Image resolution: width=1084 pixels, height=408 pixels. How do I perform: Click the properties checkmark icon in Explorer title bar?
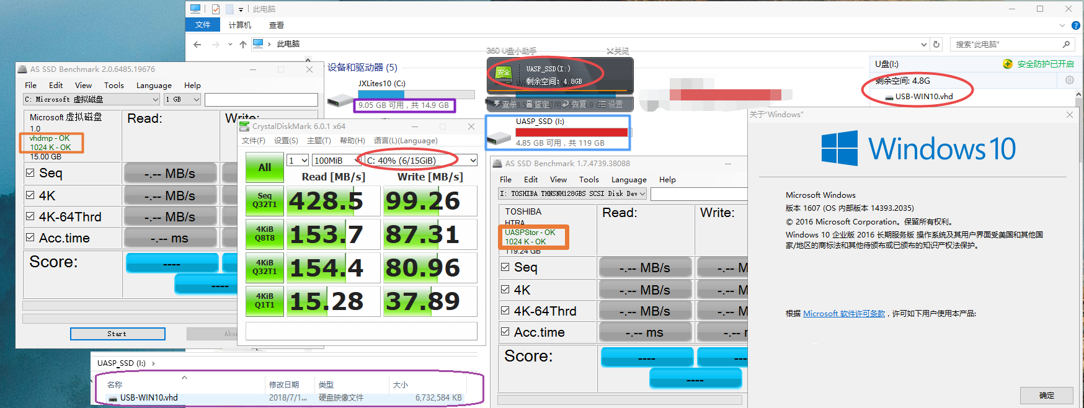pos(216,9)
